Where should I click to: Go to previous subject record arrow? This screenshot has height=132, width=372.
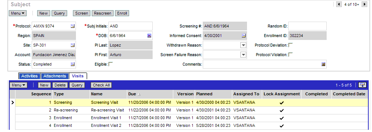pos(339,4)
